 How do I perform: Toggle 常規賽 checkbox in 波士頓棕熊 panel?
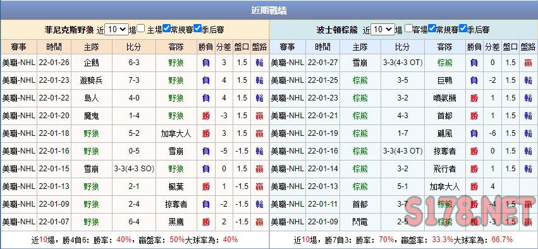pyautogui.click(x=432, y=28)
